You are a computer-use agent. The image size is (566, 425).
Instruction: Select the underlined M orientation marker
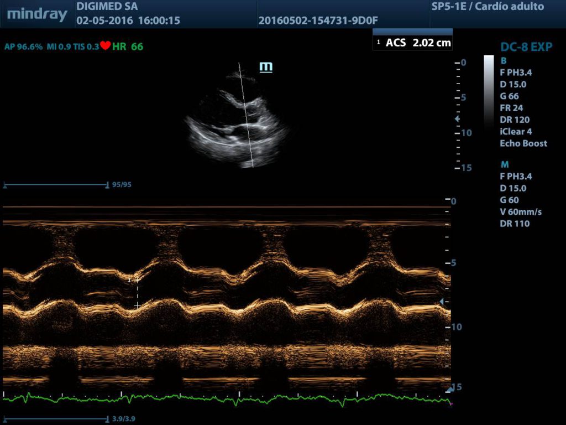click(x=266, y=67)
